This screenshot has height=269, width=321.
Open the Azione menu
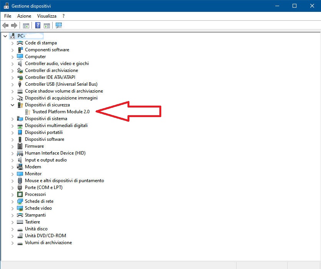point(24,16)
